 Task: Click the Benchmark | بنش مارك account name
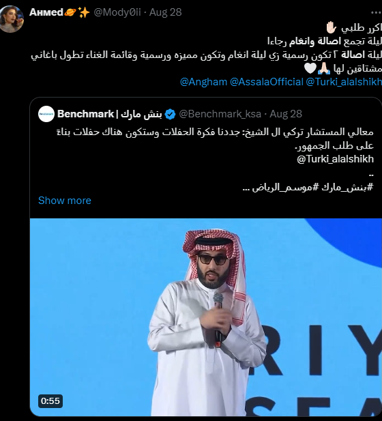[x=110, y=114]
